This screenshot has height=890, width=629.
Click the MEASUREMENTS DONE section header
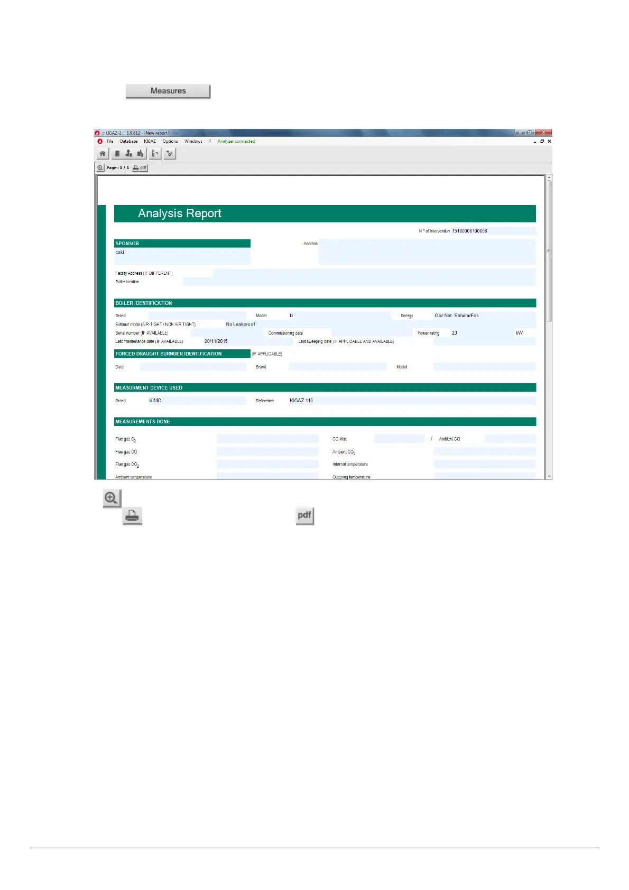[x=325, y=421]
